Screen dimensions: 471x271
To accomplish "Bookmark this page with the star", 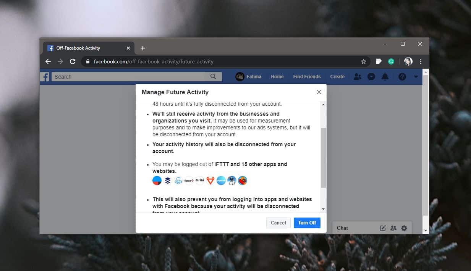I will tap(364, 61).
